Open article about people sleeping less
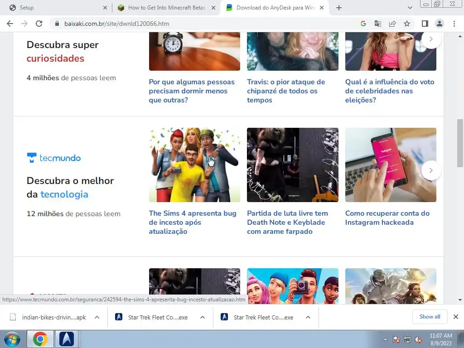Viewport: 464px width, 348px height. [192, 91]
